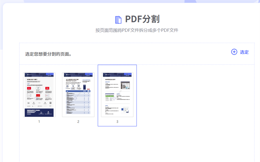Viewport: 260px width, 162px height.
Task: Click the highlighted page 3 thumbnail
Action: click(x=117, y=95)
